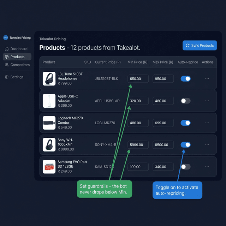Edit min price 5999.00 for Sony WH-1000XM4
Screen dimensions: 226x226
(138, 145)
